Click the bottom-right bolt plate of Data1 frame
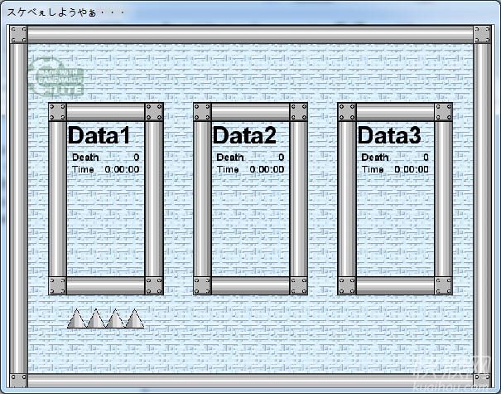 coord(154,286)
